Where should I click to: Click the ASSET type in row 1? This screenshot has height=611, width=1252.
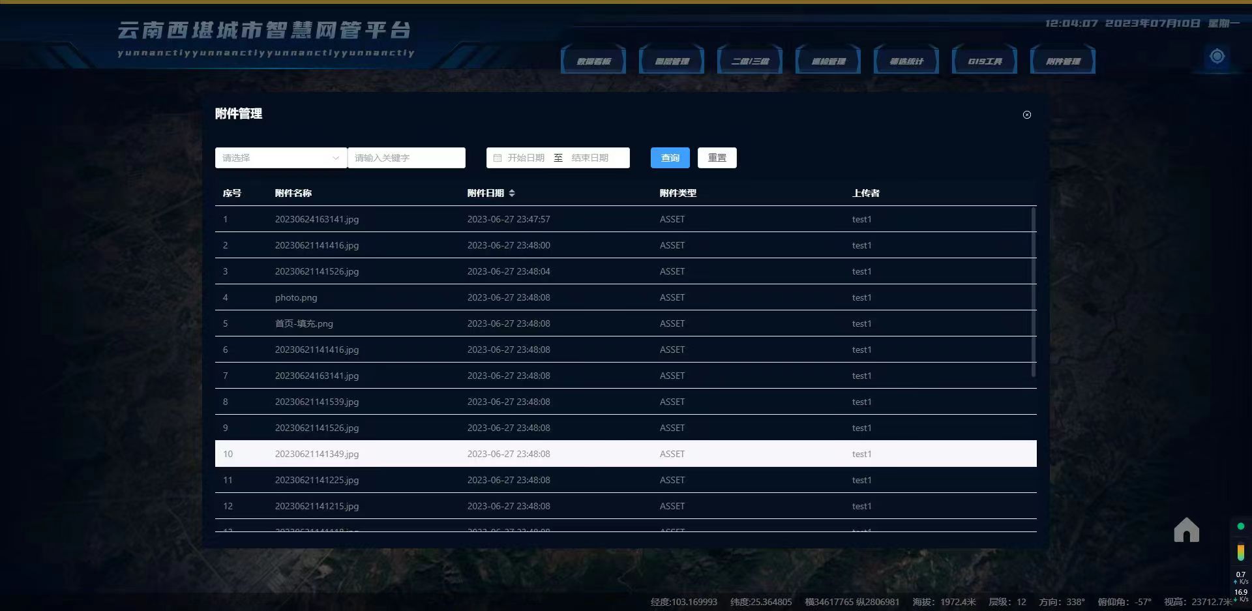[x=672, y=219]
